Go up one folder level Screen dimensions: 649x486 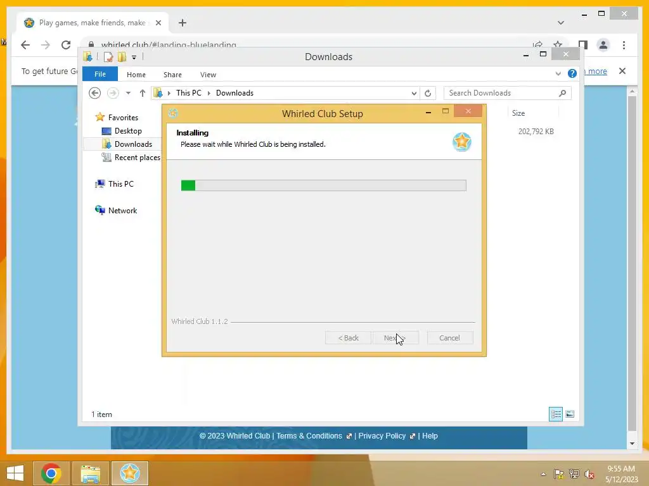tap(143, 93)
